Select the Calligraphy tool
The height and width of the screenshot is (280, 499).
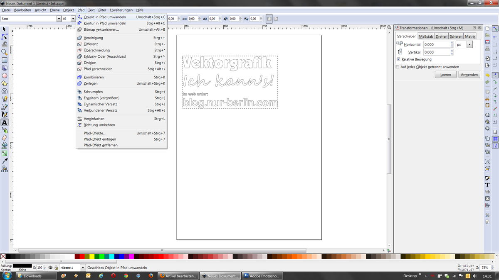[5, 114]
